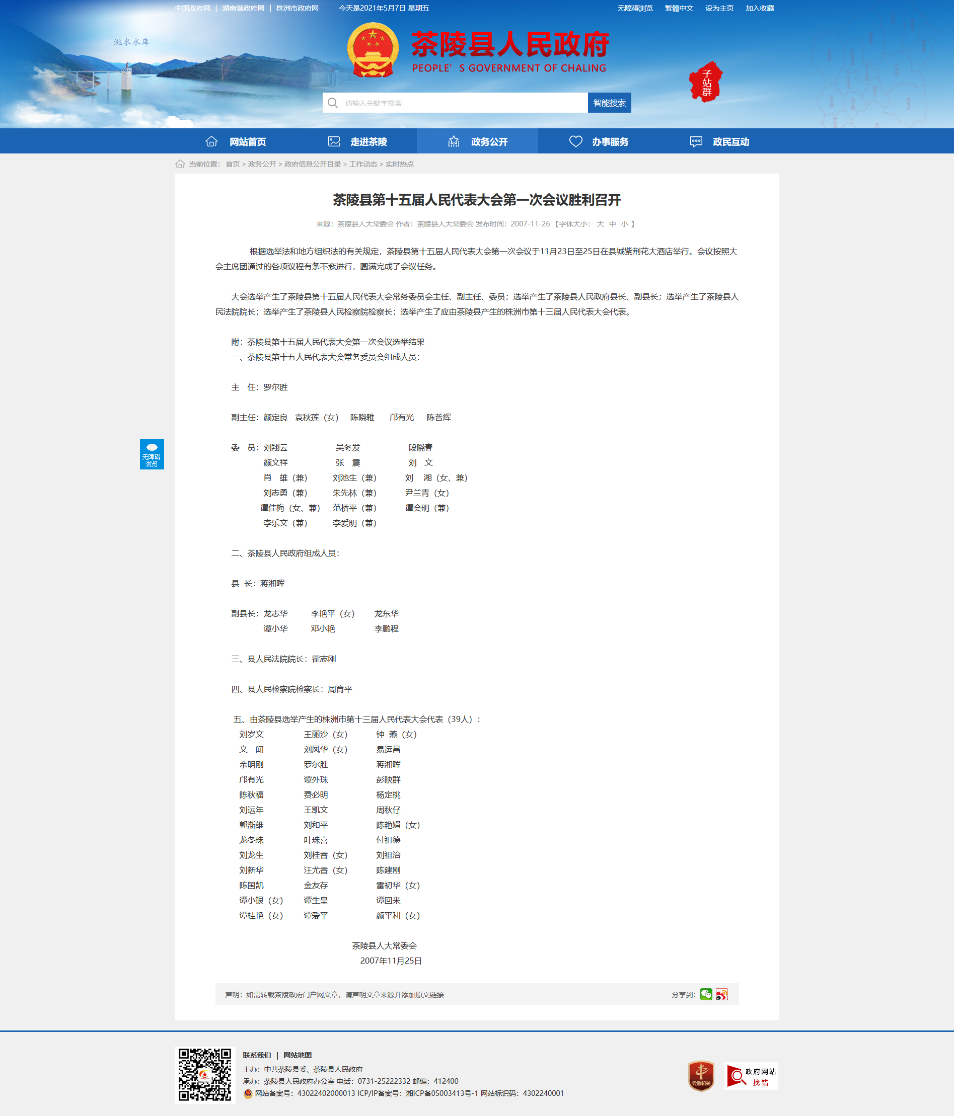Viewport: 954px width, 1116px height.
Task: Click the red 子站群 map badge
Action: click(x=705, y=82)
